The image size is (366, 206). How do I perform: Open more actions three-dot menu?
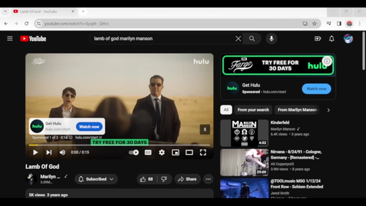point(208,179)
